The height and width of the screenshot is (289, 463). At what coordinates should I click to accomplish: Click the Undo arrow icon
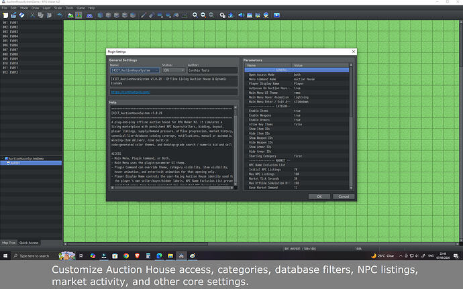tap(60, 15)
